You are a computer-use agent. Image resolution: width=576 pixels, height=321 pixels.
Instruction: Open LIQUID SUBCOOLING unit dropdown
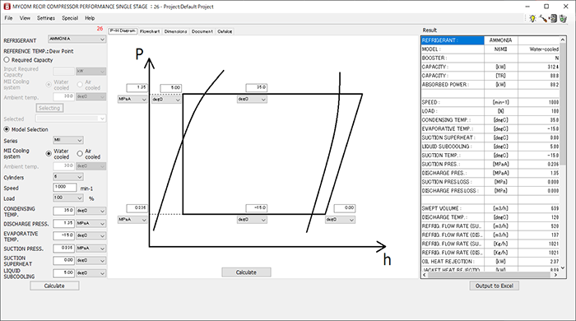coord(91,273)
